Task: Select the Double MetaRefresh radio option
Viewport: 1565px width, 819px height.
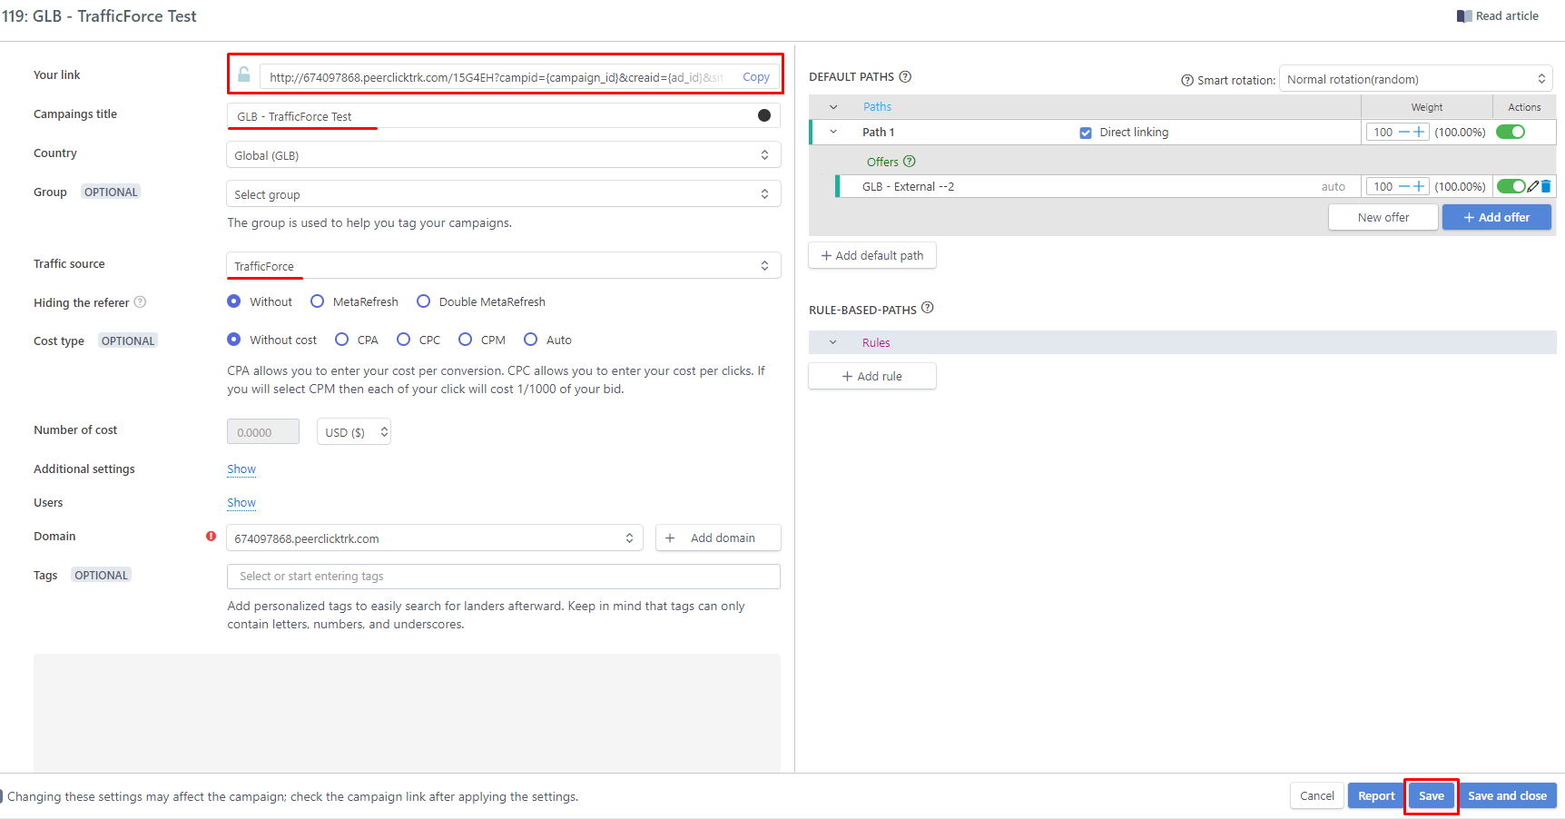Action: 424,301
